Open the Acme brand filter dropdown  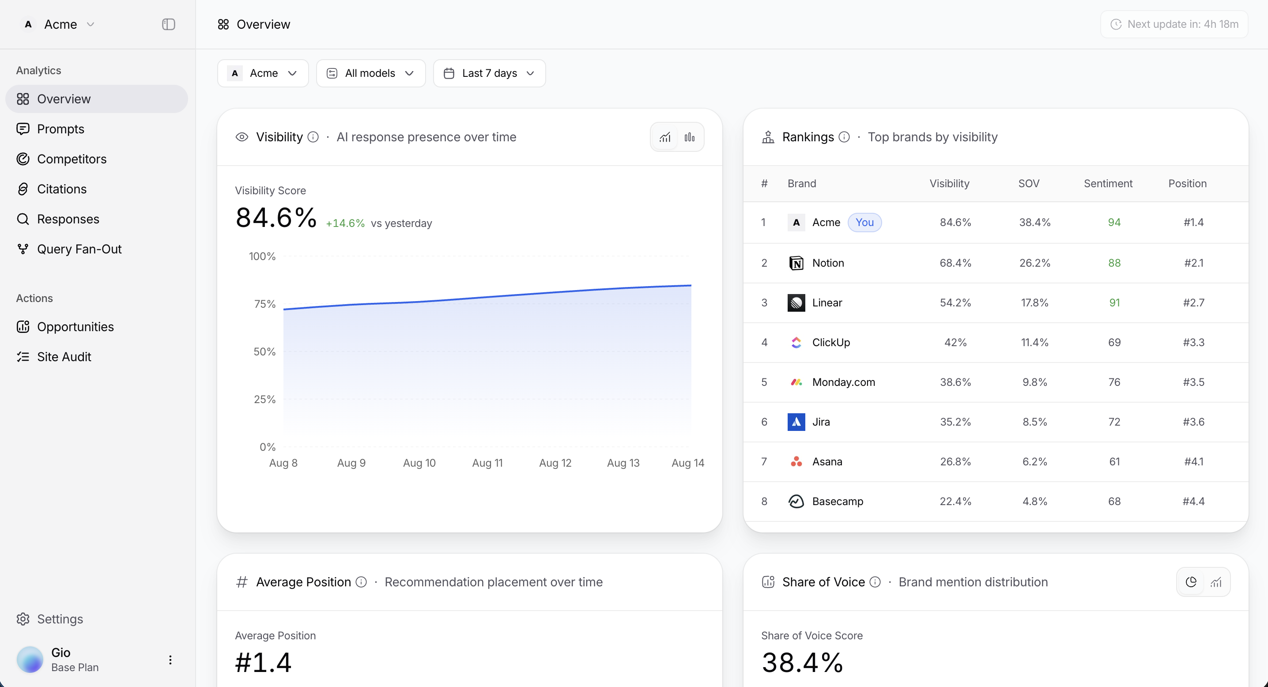click(x=263, y=73)
